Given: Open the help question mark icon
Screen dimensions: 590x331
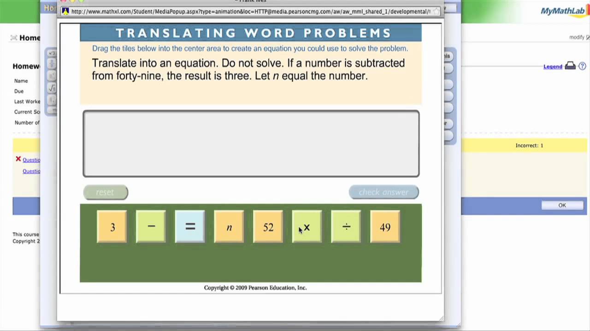Looking at the screenshot, I should click(x=582, y=66).
